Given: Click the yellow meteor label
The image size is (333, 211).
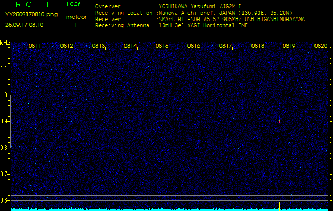Looking at the screenshot, I should 76,17.
